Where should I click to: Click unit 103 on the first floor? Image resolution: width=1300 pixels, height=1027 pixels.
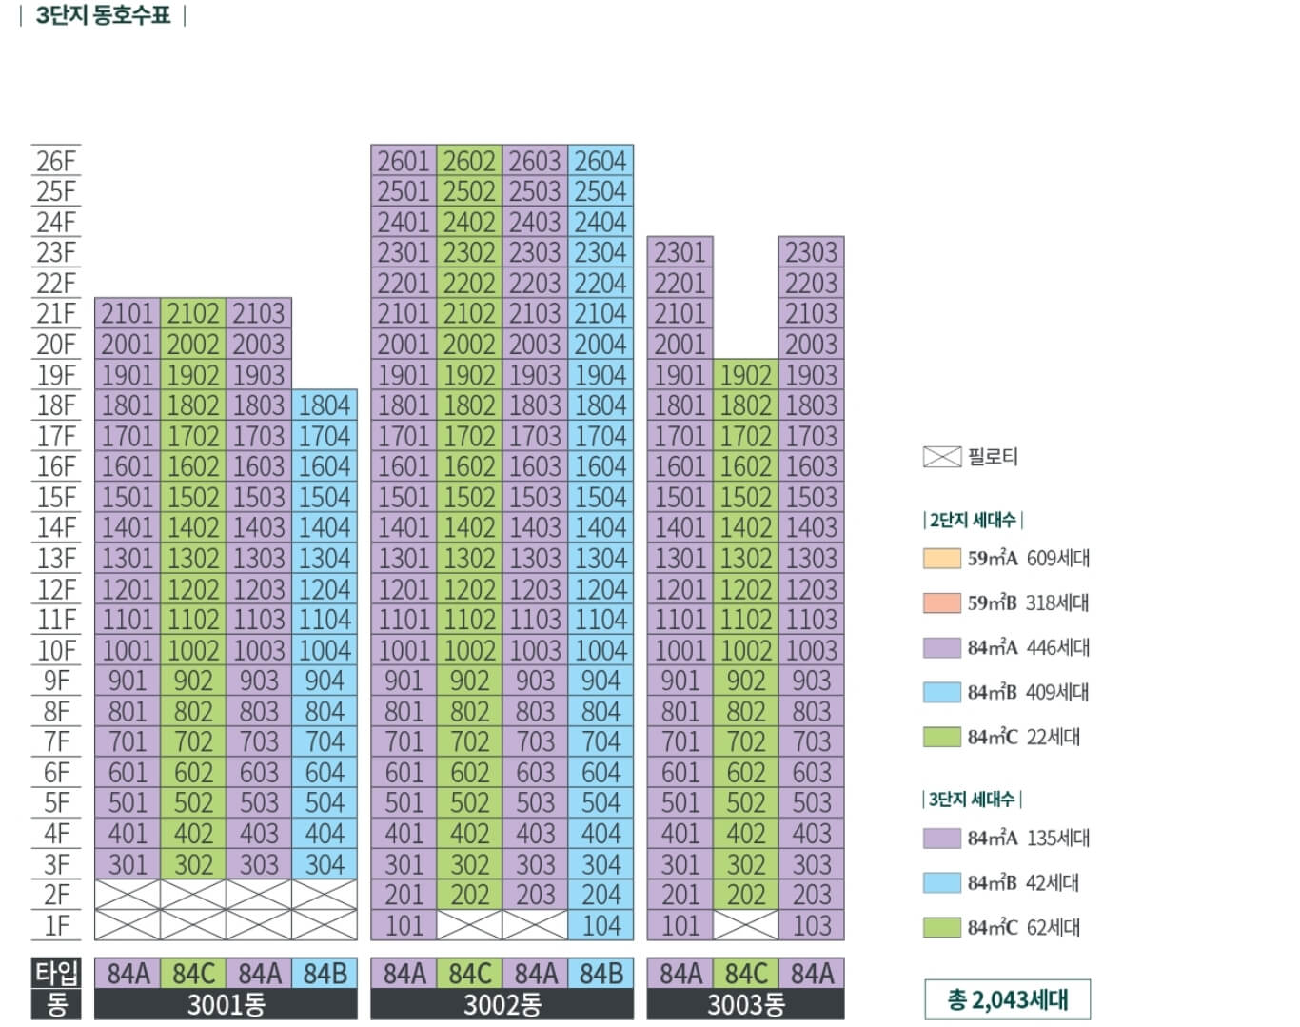pyautogui.click(x=812, y=925)
